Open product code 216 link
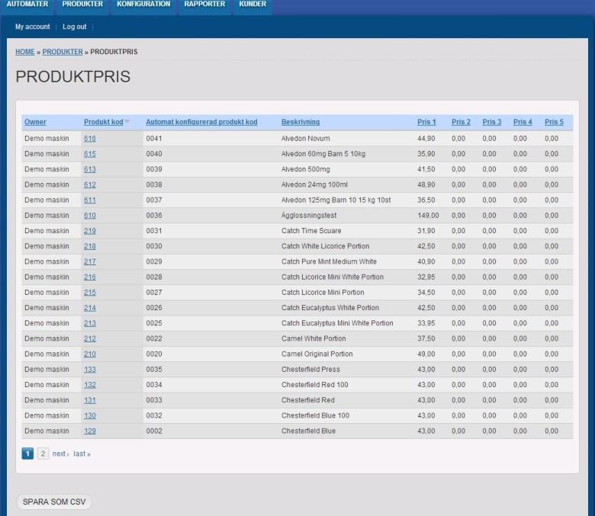Image resolution: width=595 pixels, height=516 pixels. pyautogui.click(x=90, y=277)
